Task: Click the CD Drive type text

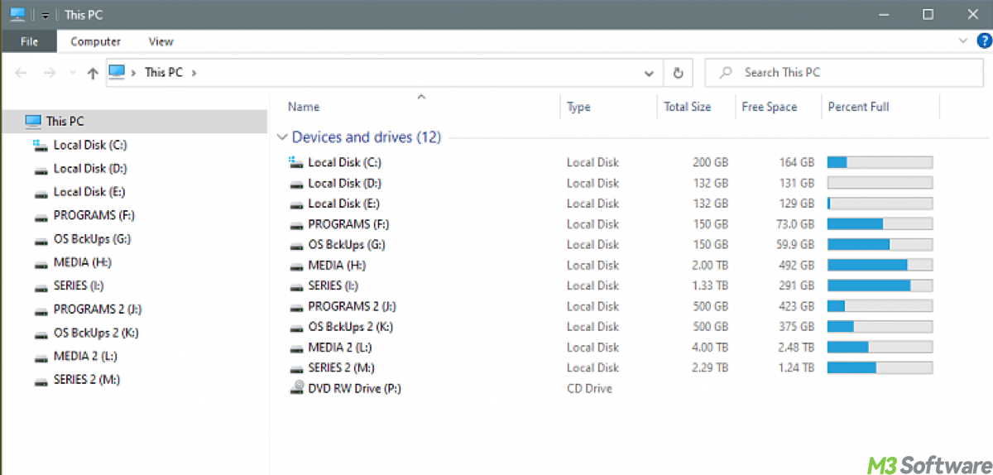Action: coord(589,388)
